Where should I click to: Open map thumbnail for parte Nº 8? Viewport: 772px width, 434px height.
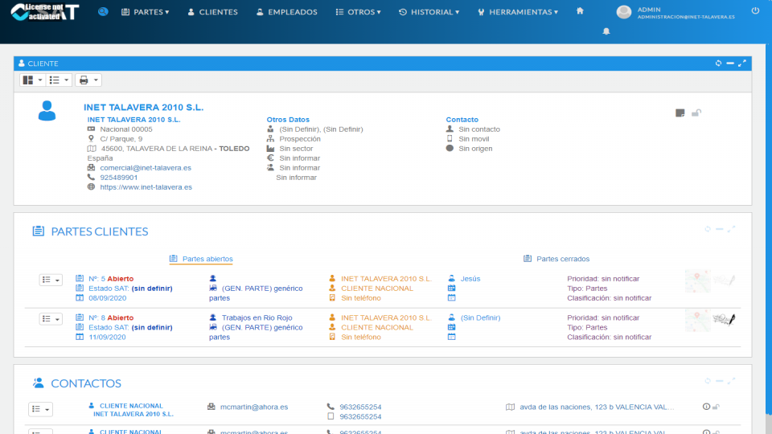point(698,321)
